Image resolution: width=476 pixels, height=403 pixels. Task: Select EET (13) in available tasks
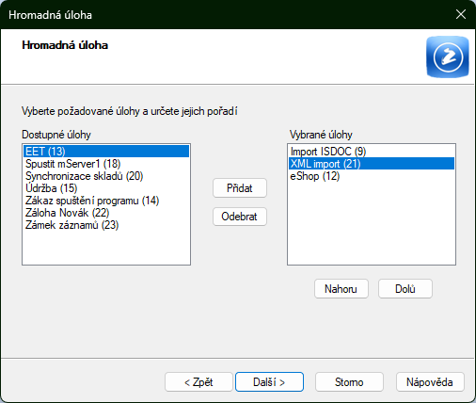pyautogui.click(x=106, y=152)
